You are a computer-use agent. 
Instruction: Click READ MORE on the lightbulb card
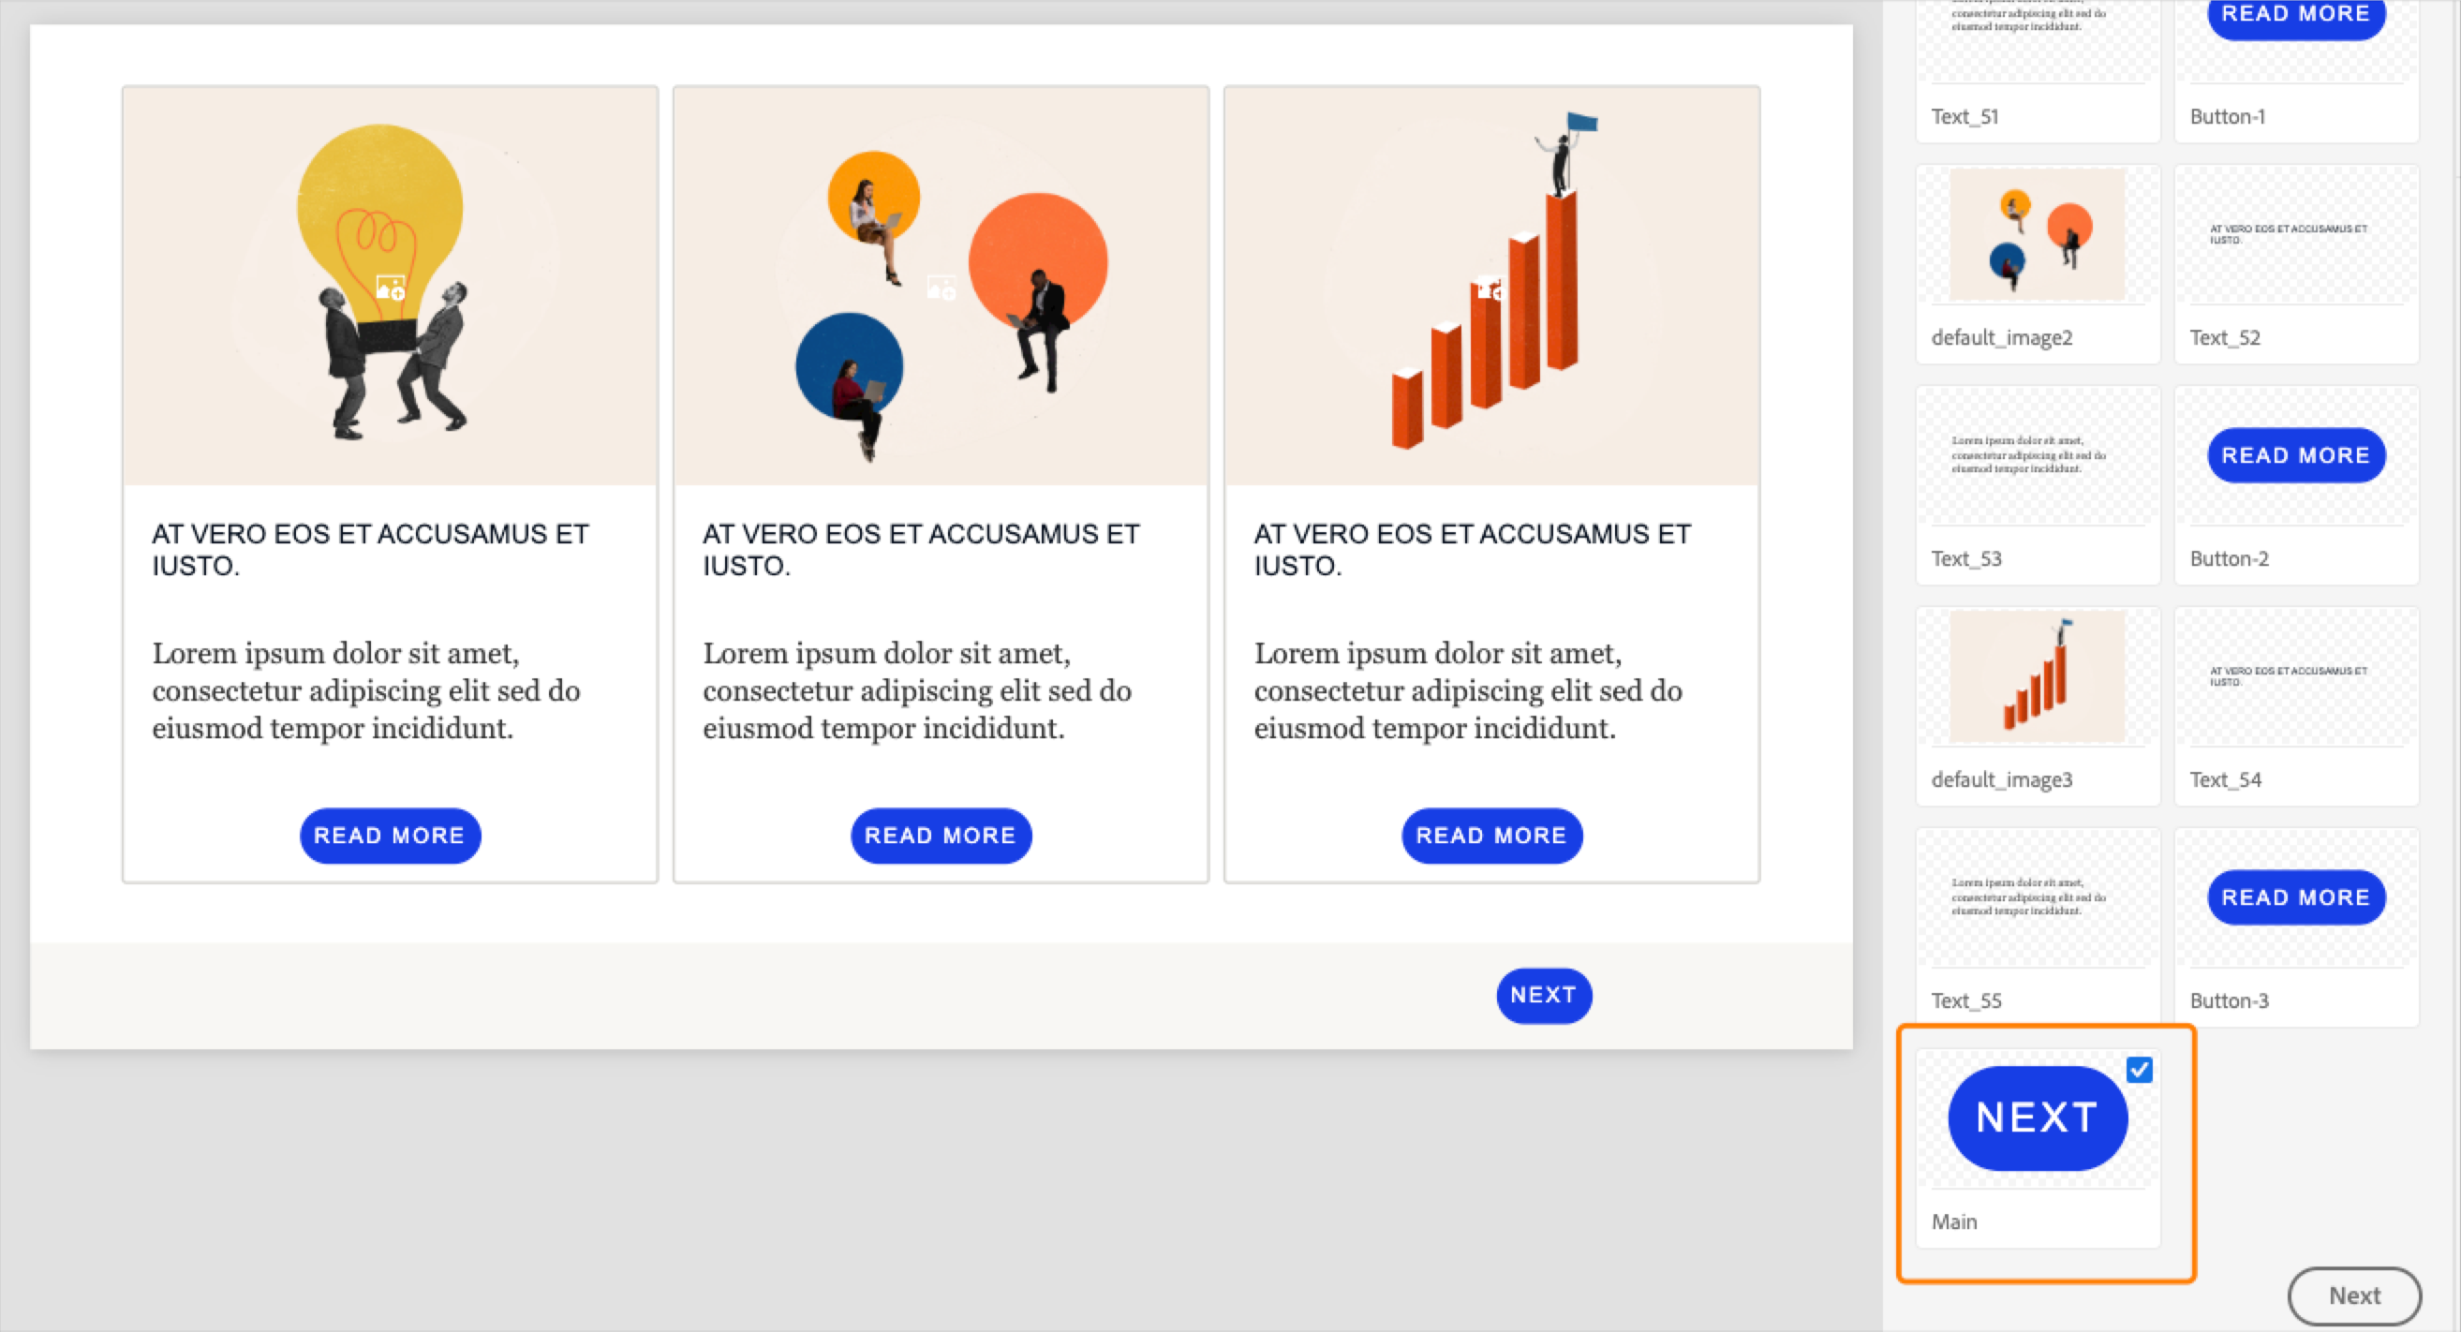[390, 836]
